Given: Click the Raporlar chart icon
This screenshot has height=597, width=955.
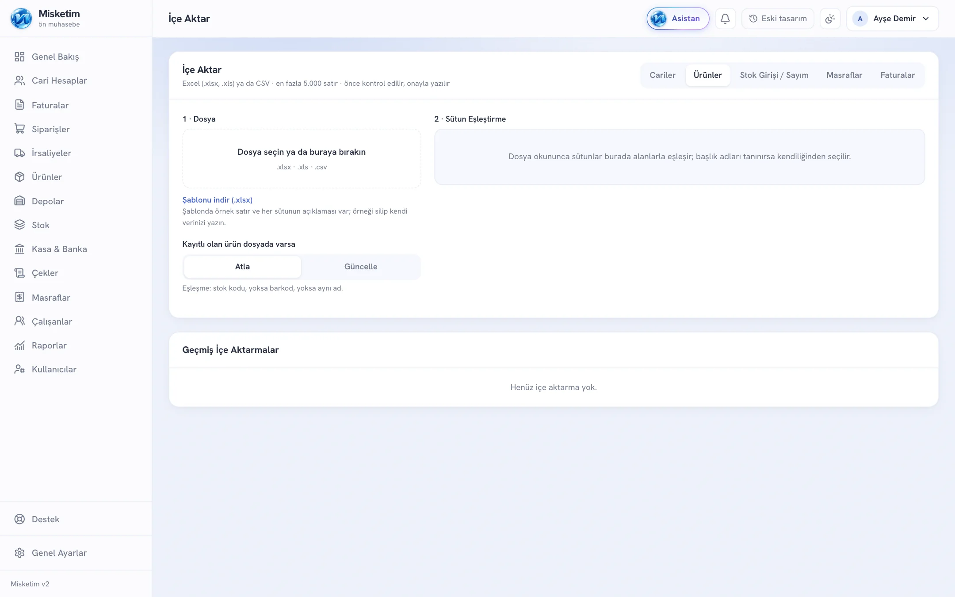Looking at the screenshot, I should click(x=19, y=345).
